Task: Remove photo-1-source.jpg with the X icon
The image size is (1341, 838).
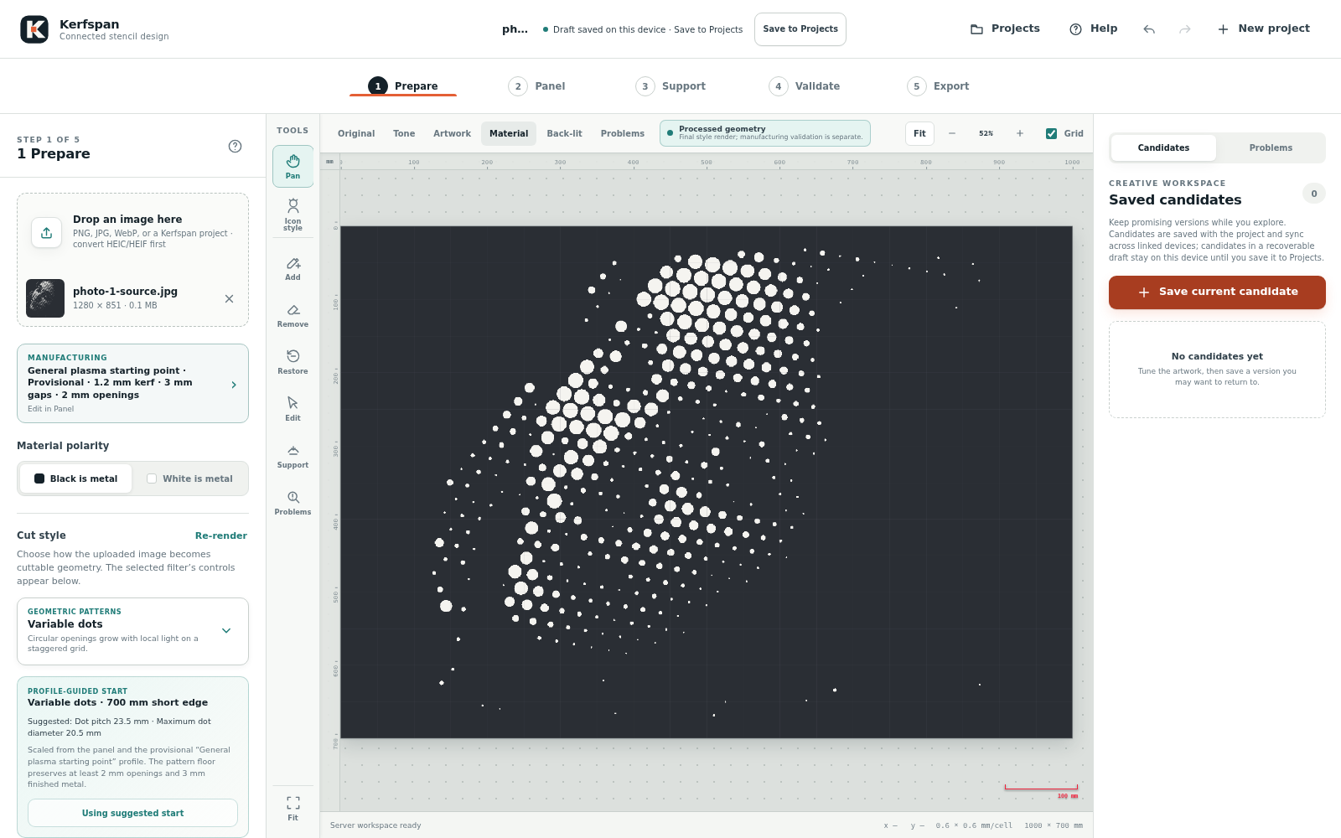Action: (229, 298)
